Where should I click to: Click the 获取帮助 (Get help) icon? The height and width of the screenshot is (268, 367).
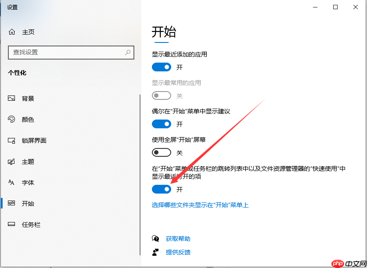click(155, 239)
